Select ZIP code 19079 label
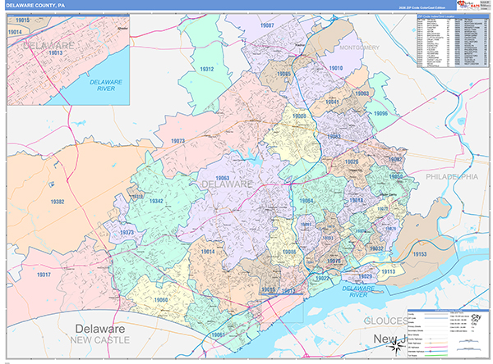The image size is (493, 364). click(391, 229)
